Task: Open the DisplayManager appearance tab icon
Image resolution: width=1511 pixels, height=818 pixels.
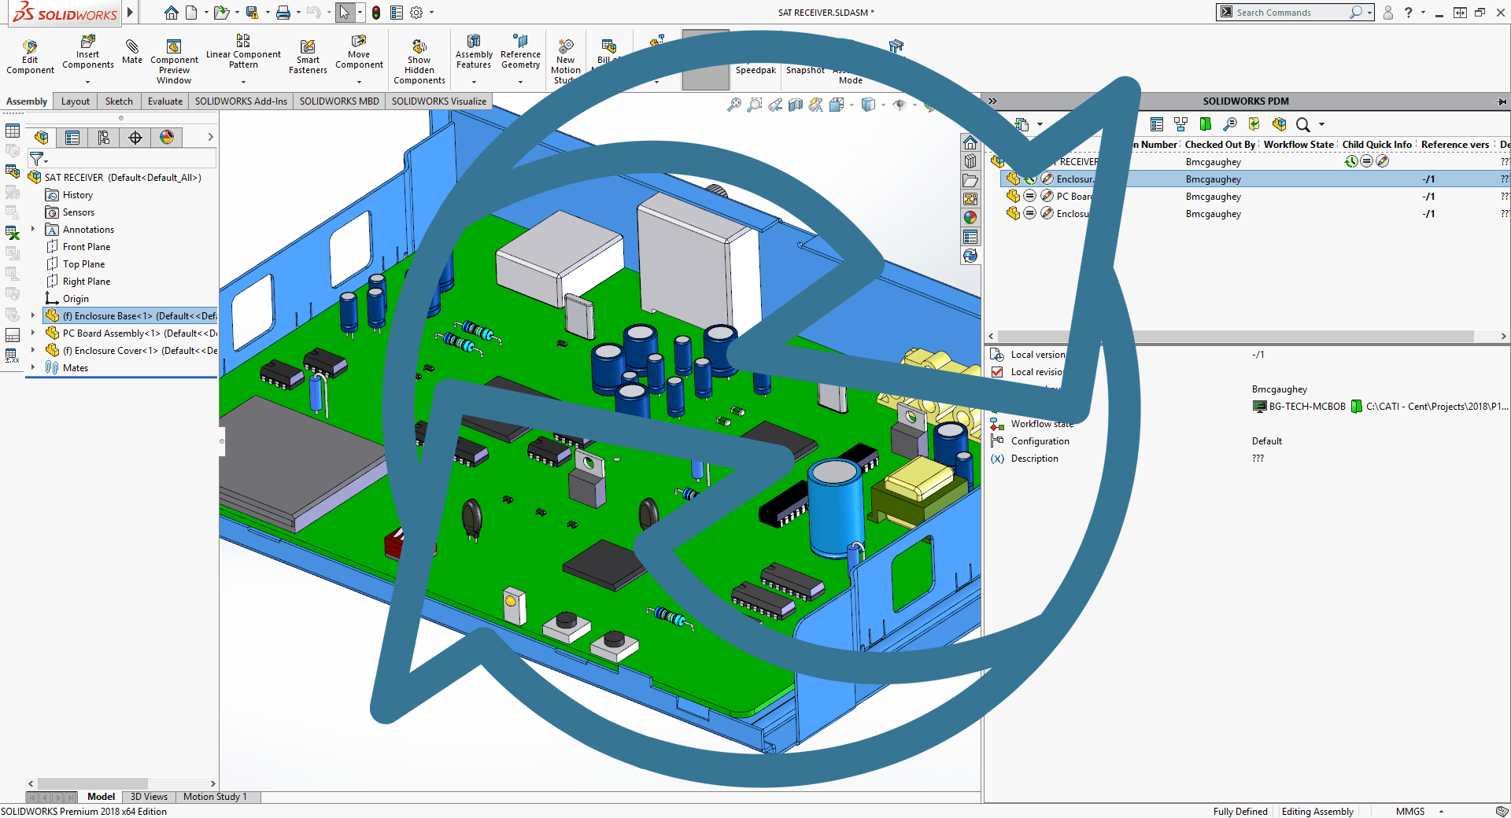Action: pos(166,137)
